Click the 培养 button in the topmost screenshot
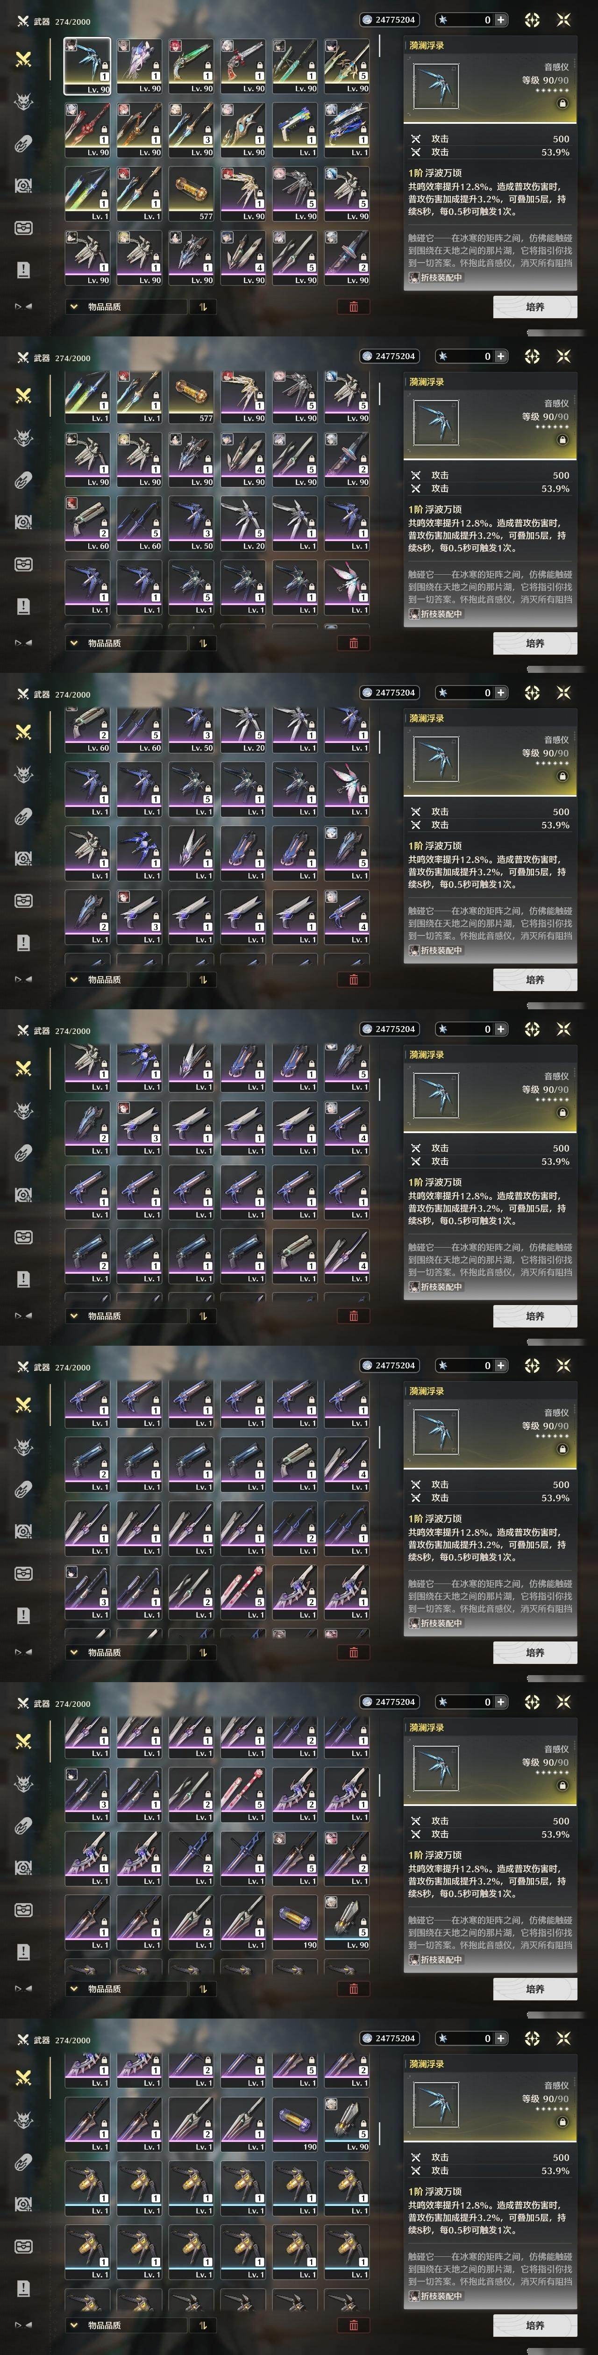598x2355 pixels. pyautogui.click(x=535, y=307)
